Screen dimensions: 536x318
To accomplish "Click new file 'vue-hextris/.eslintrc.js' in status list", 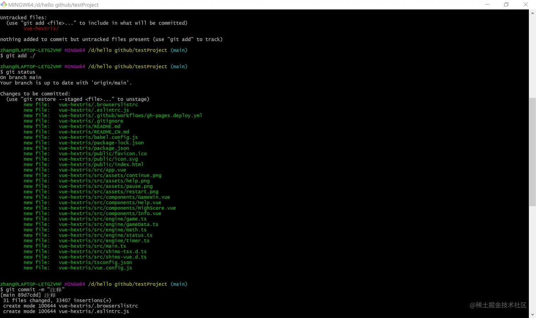I will (76, 110).
